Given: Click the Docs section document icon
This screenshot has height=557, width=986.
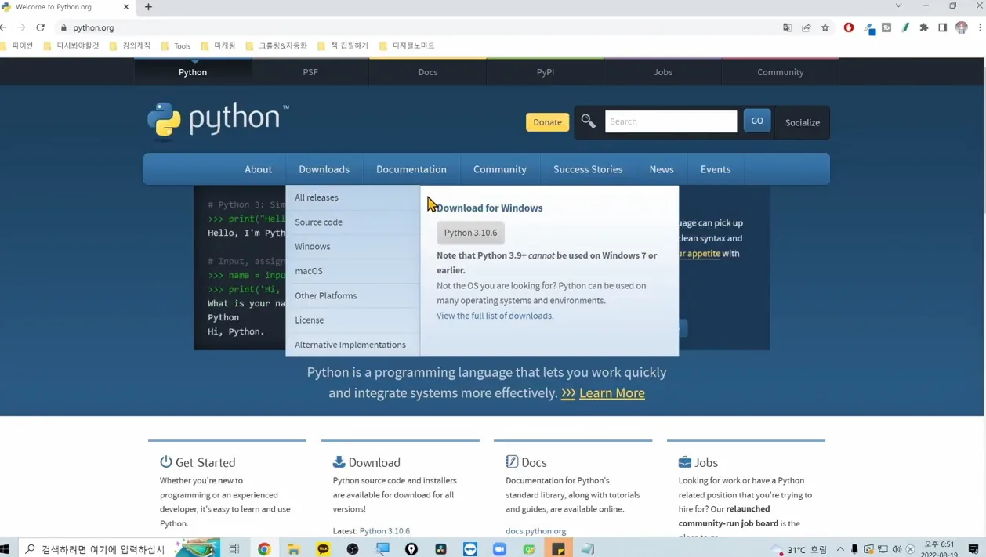Looking at the screenshot, I should pyautogui.click(x=512, y=461).
